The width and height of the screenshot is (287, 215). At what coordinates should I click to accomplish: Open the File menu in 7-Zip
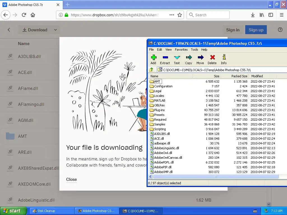(151, 50)
